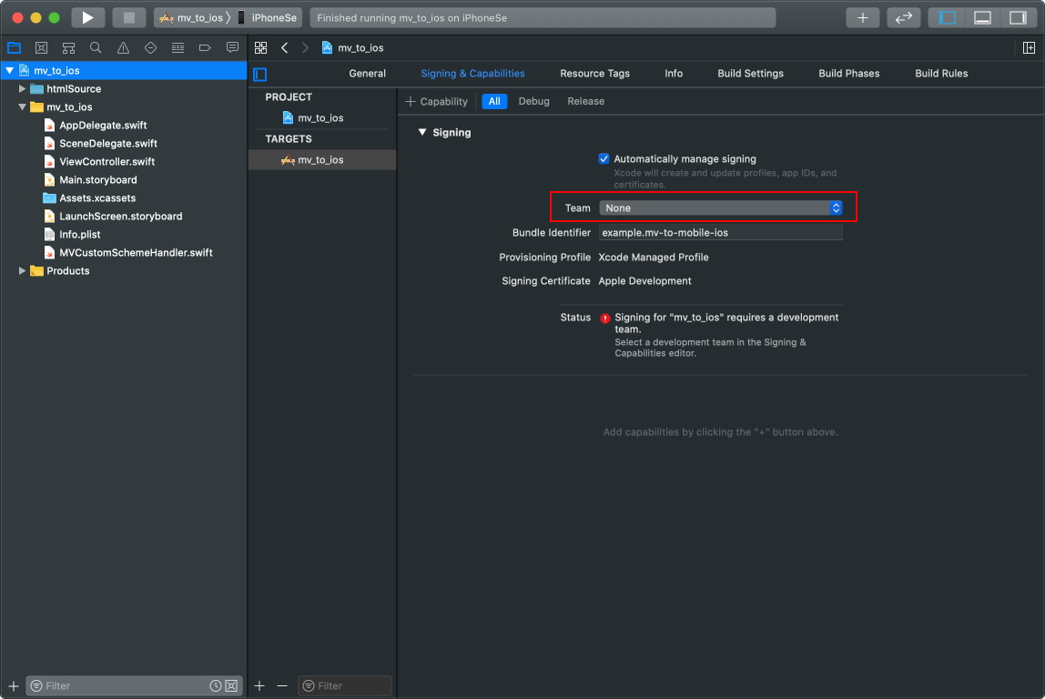Screen dimensions: 1045x699
Task: Show the Project navigator folder icon
Action: 14,48
